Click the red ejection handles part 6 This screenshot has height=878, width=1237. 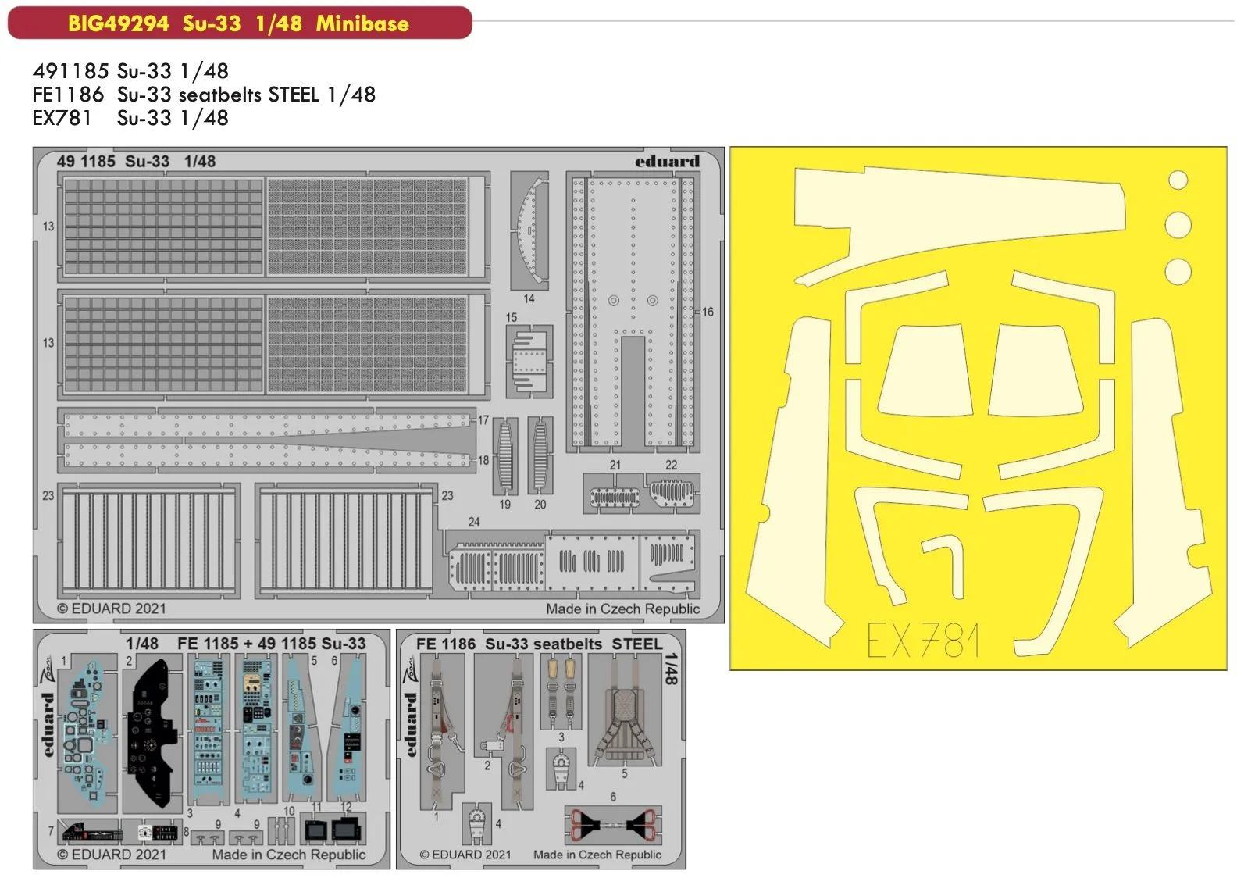611,824
